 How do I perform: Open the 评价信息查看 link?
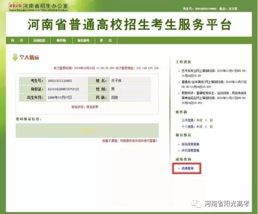pyautogui.click(x=190, y=150)
